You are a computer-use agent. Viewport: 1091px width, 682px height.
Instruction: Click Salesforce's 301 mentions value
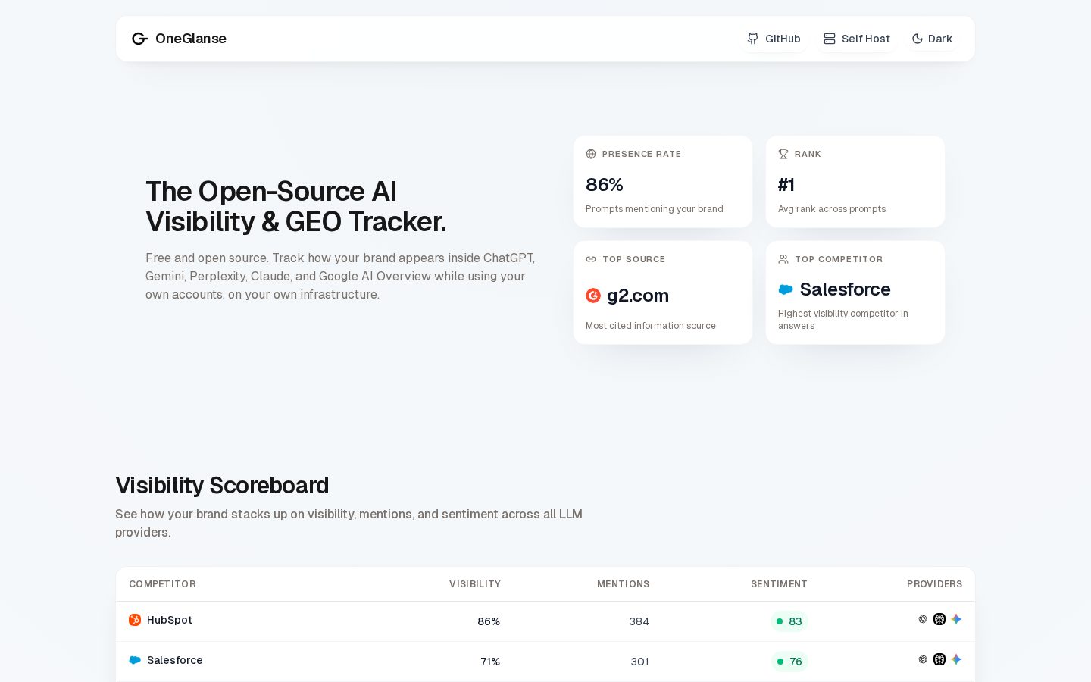coord(639,662)
